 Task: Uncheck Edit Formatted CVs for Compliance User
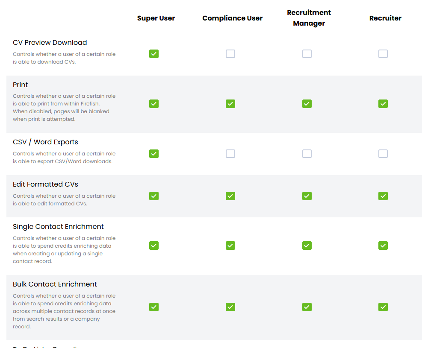pos(230,196)
